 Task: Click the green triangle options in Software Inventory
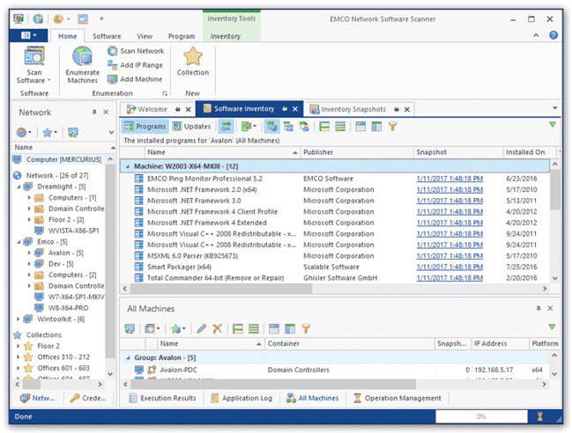(553, 125)
